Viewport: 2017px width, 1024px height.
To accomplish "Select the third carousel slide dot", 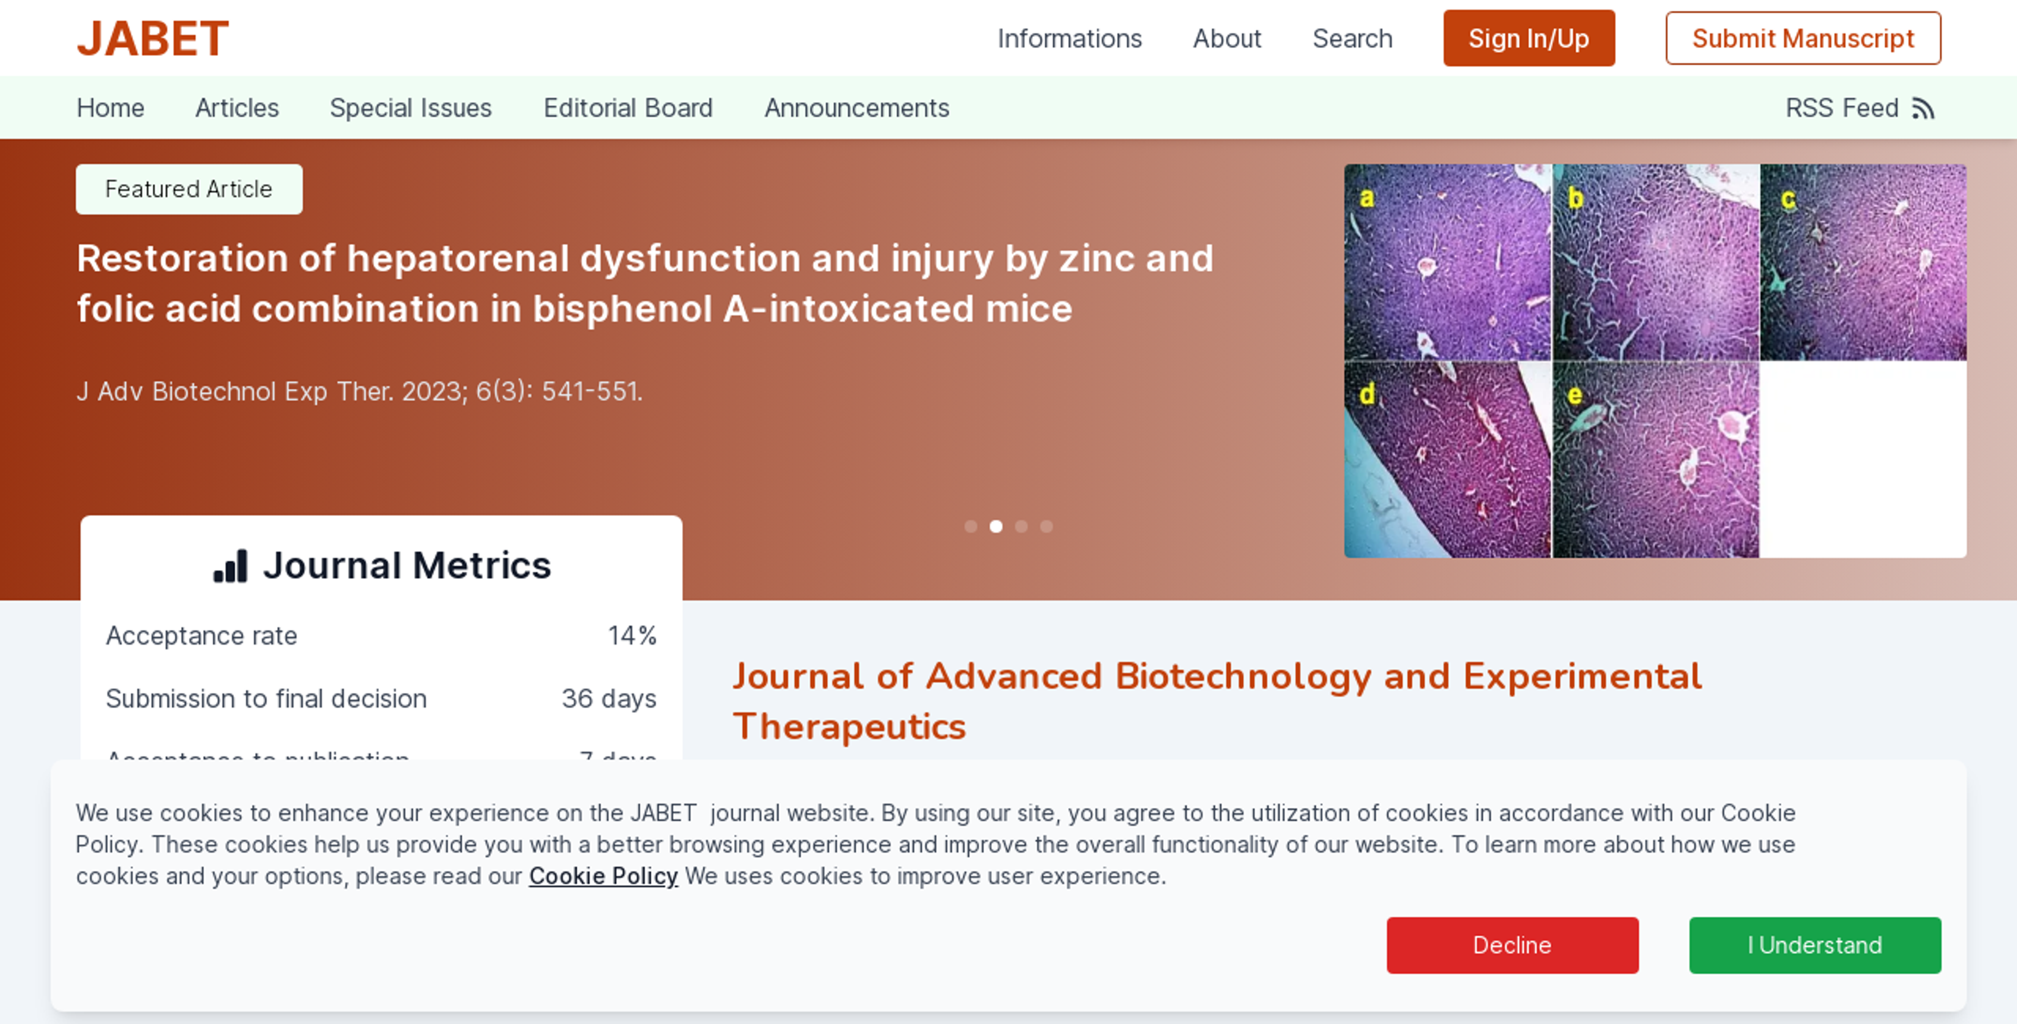I will 1021,526.
